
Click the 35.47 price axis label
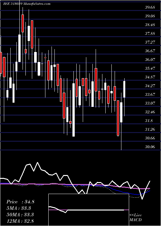point(150,68)
